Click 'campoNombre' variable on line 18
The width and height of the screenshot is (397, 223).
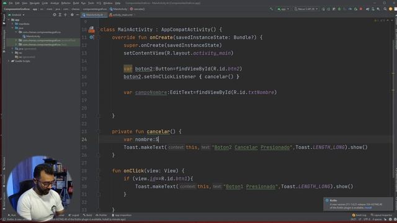tap(151, 92)
